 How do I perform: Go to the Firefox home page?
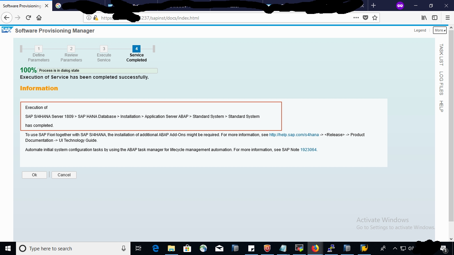point(39,18)
